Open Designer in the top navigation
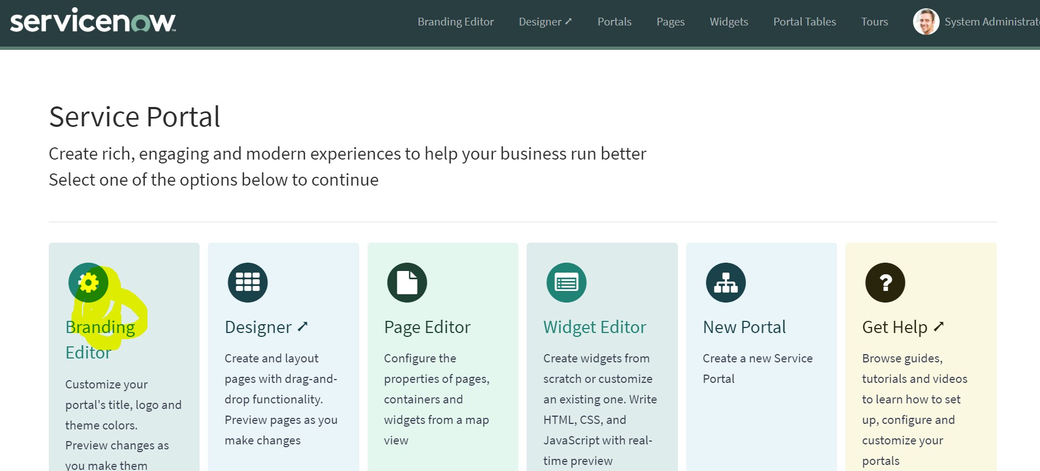1040x471 pixels. 546,22
